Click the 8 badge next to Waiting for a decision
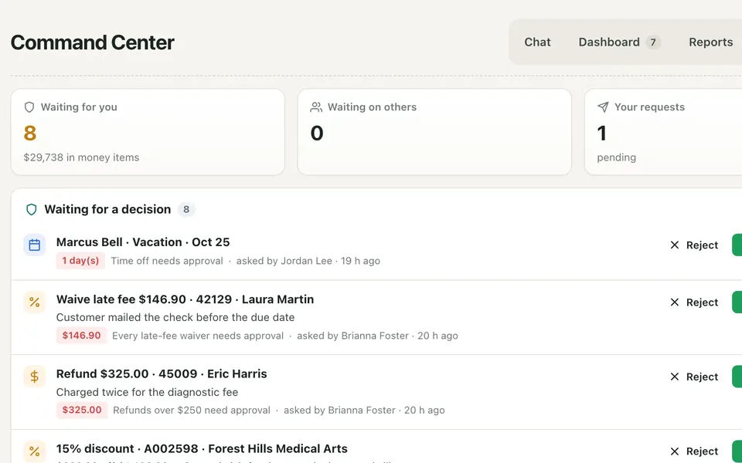The height and width of the screenshot is (463, 742). pos(186,209)
